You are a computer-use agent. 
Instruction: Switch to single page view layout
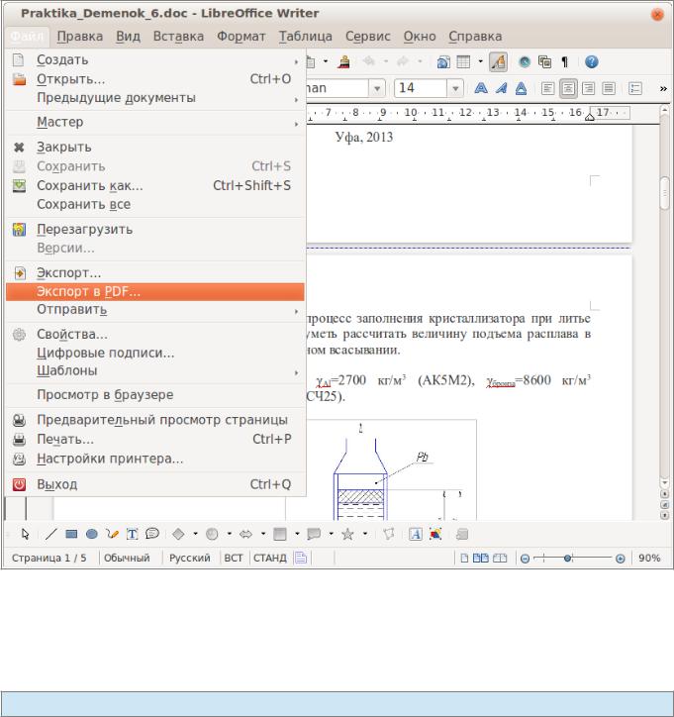click(x=464, y=558)
